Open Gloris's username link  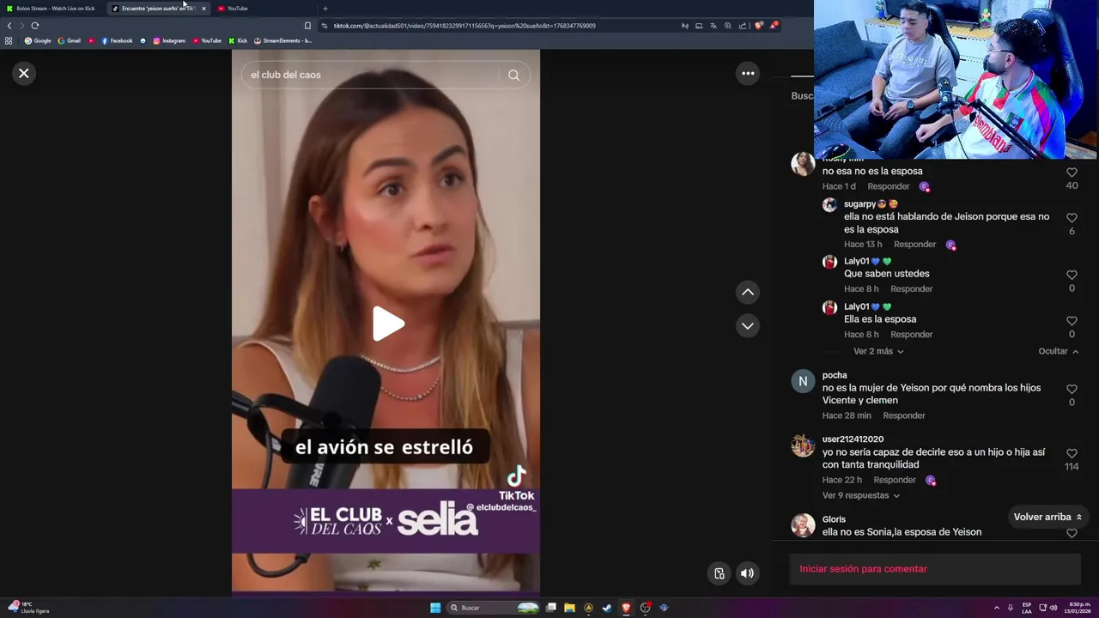(834, 519)
